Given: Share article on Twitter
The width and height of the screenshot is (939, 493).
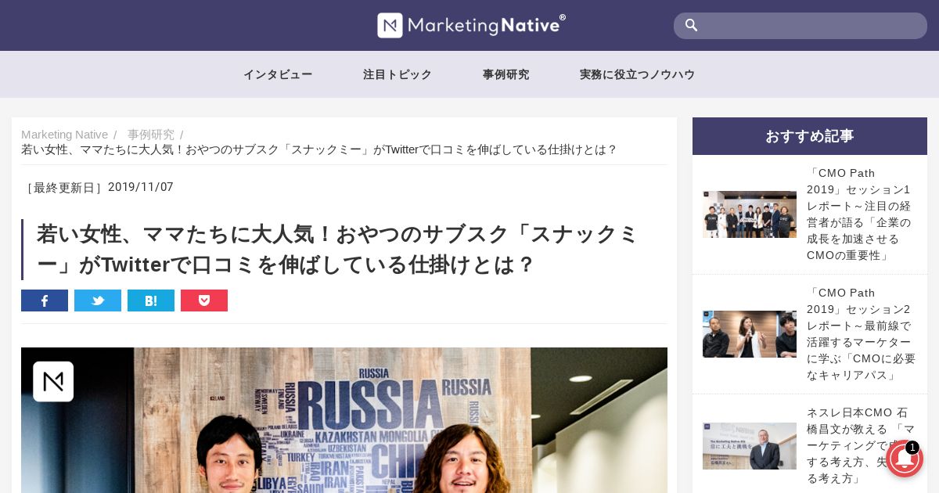Looking at the screenshot, I should point(98,300).
